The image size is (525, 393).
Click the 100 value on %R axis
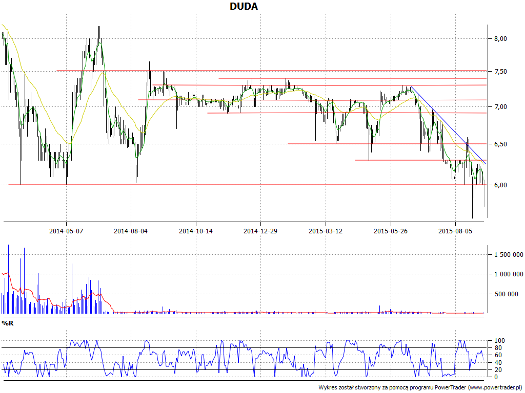[x=499, y=341]
